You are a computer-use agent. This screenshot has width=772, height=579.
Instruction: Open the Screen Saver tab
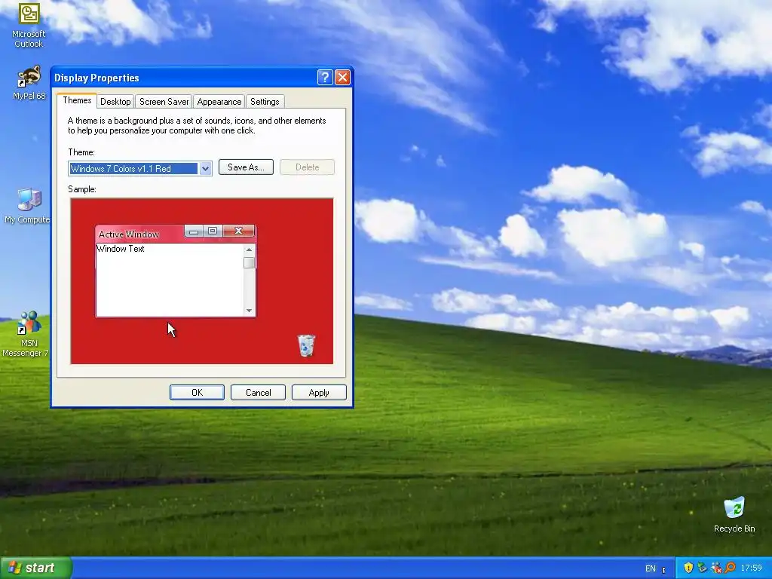pyautogui.click(x=164, y=102)
